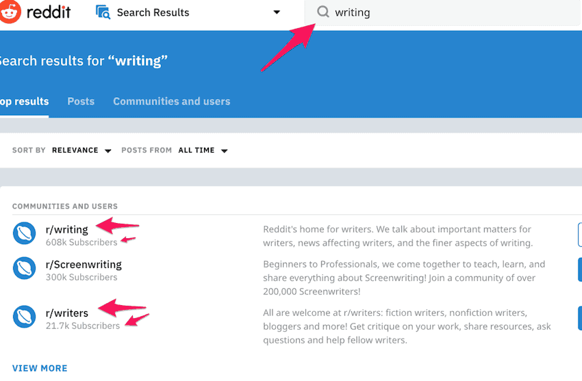Click the Search Results page icon

point(103,12)
